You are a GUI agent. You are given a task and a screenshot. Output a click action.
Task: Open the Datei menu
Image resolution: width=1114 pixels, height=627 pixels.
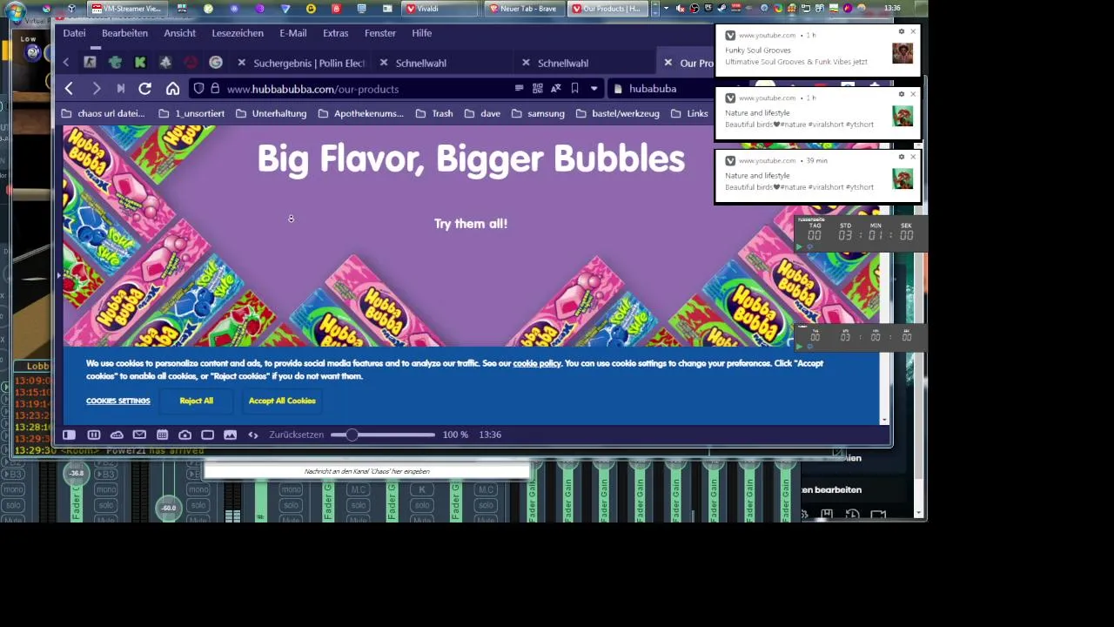(x=75, y=33)
